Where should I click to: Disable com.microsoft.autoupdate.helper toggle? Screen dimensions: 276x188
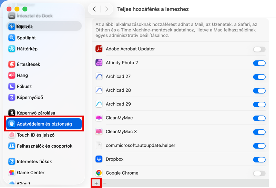[x=259, y=146]
